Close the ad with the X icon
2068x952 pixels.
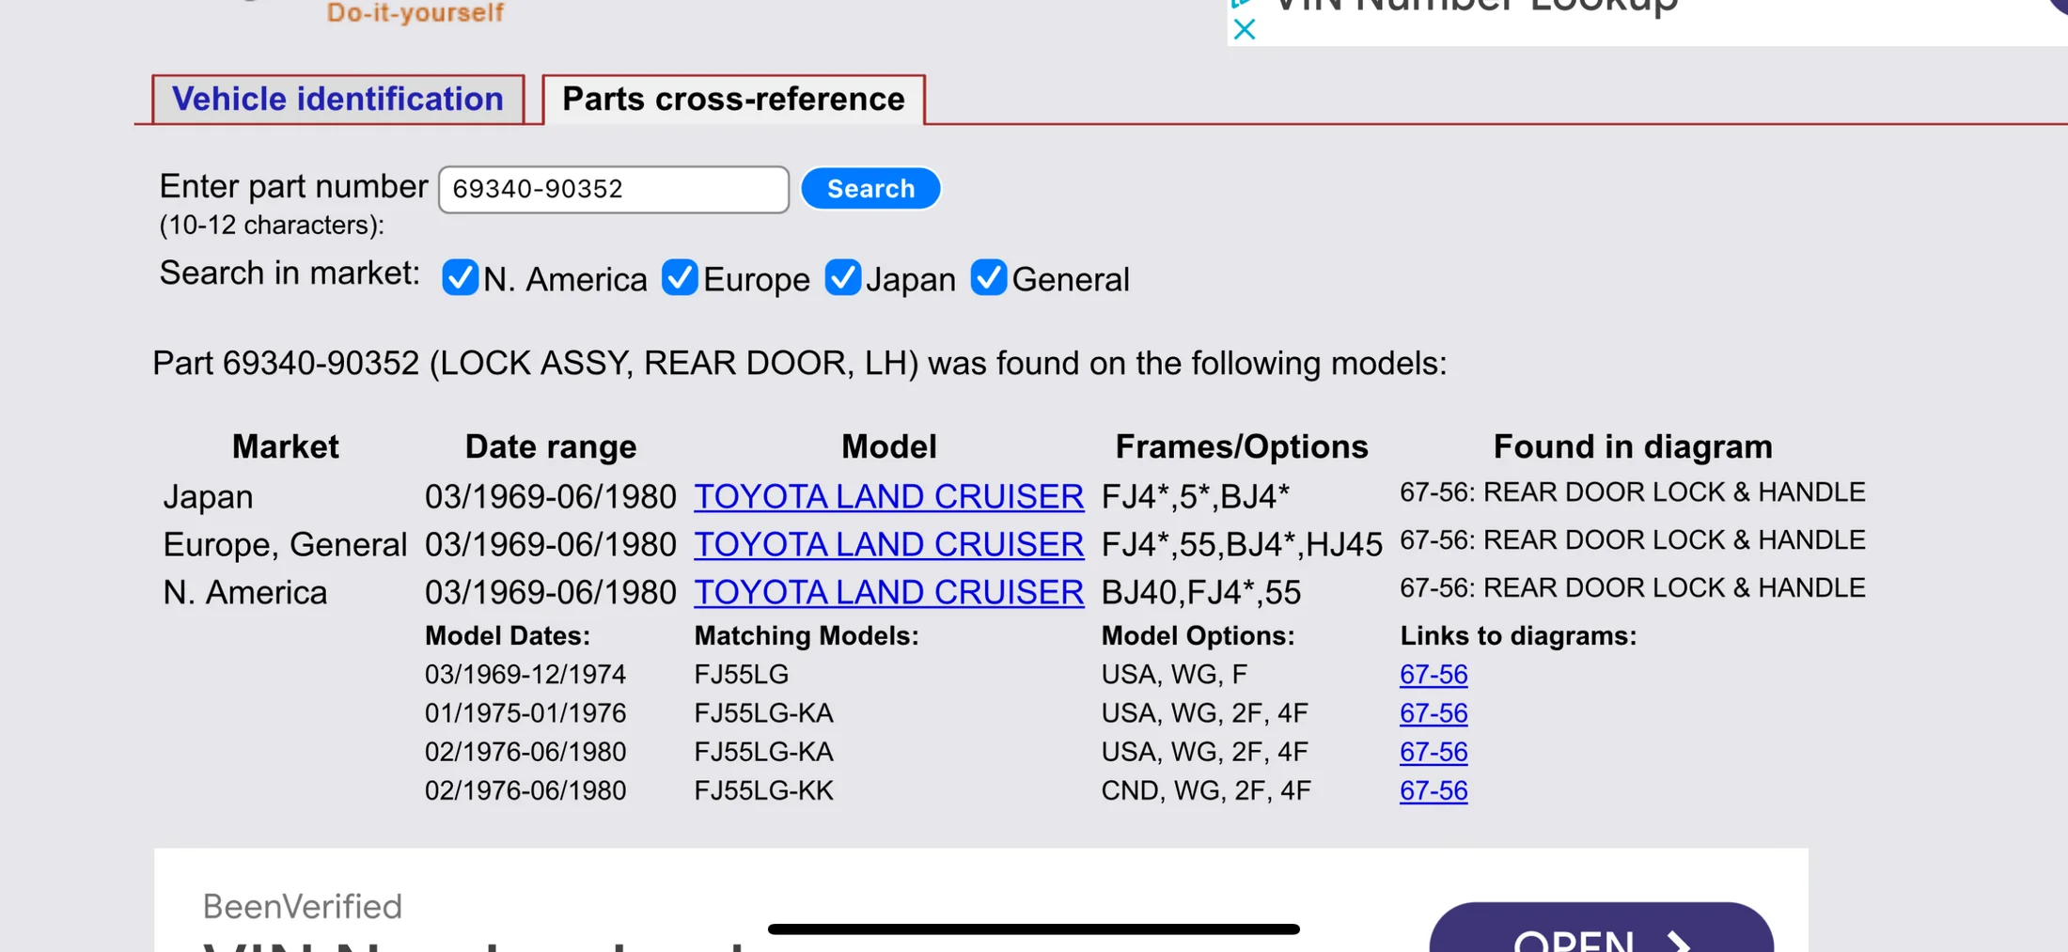[x=1244, y=29]
